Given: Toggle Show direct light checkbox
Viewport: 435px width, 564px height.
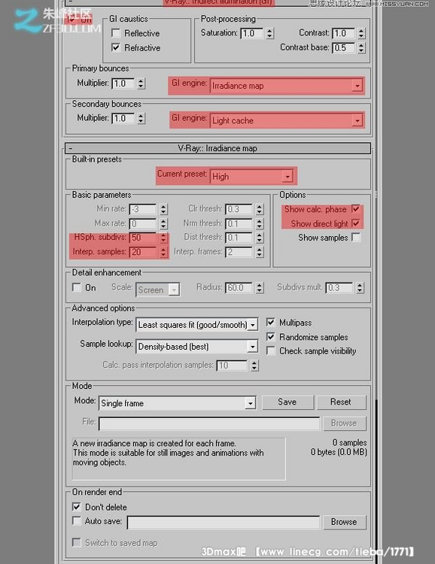Looking at the screenshot, I should point(356,223).
